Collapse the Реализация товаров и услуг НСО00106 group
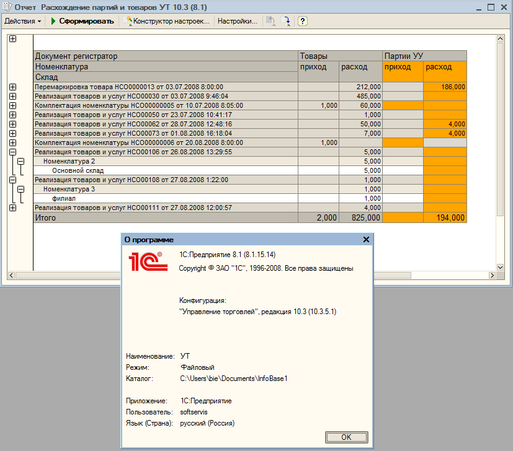Viewport: 513px width, 451px height. coord(13,152)
